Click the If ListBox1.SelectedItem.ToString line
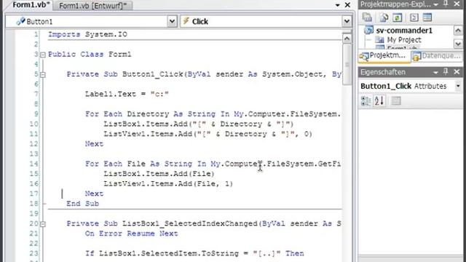 [x=194, y=253]
